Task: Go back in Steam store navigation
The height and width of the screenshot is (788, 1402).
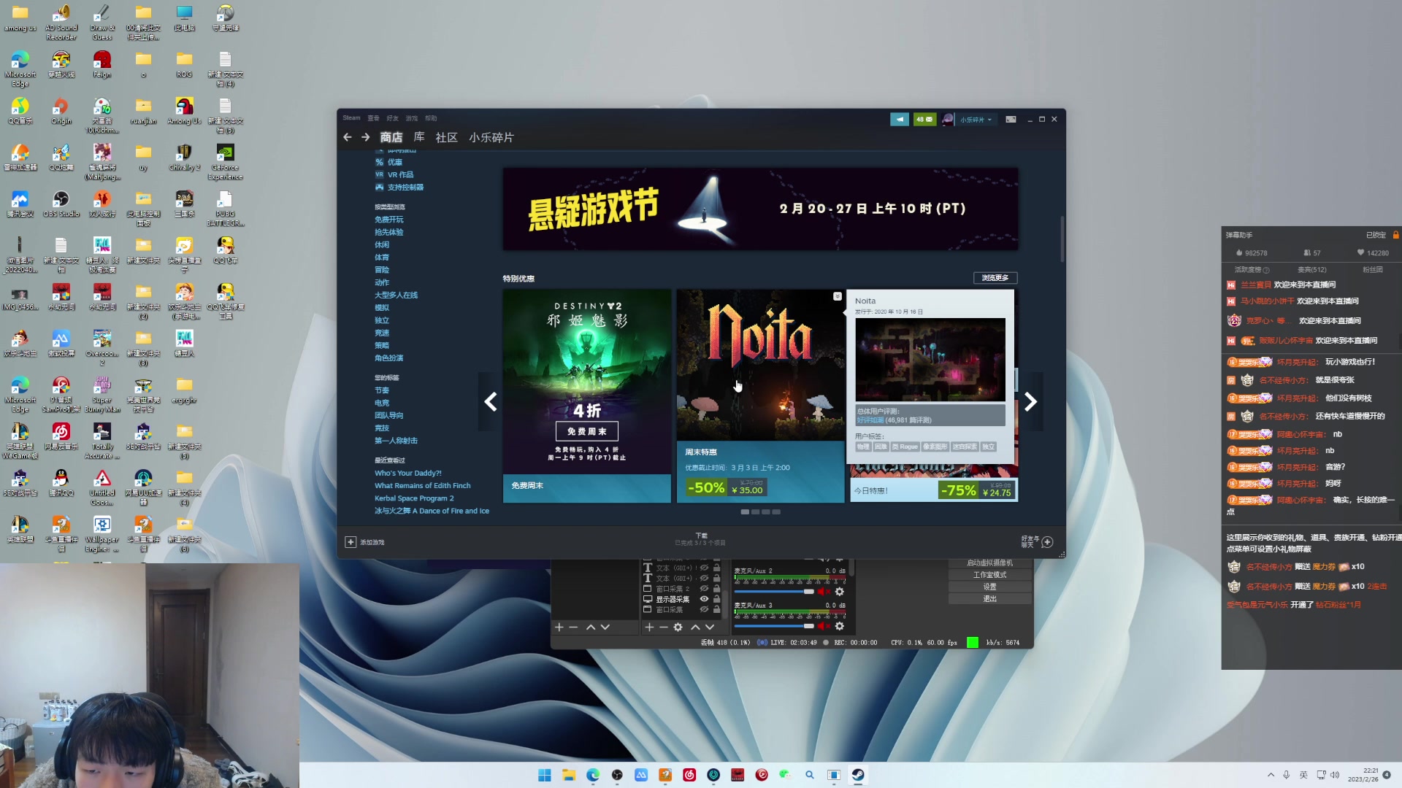Action: point(348,137)
